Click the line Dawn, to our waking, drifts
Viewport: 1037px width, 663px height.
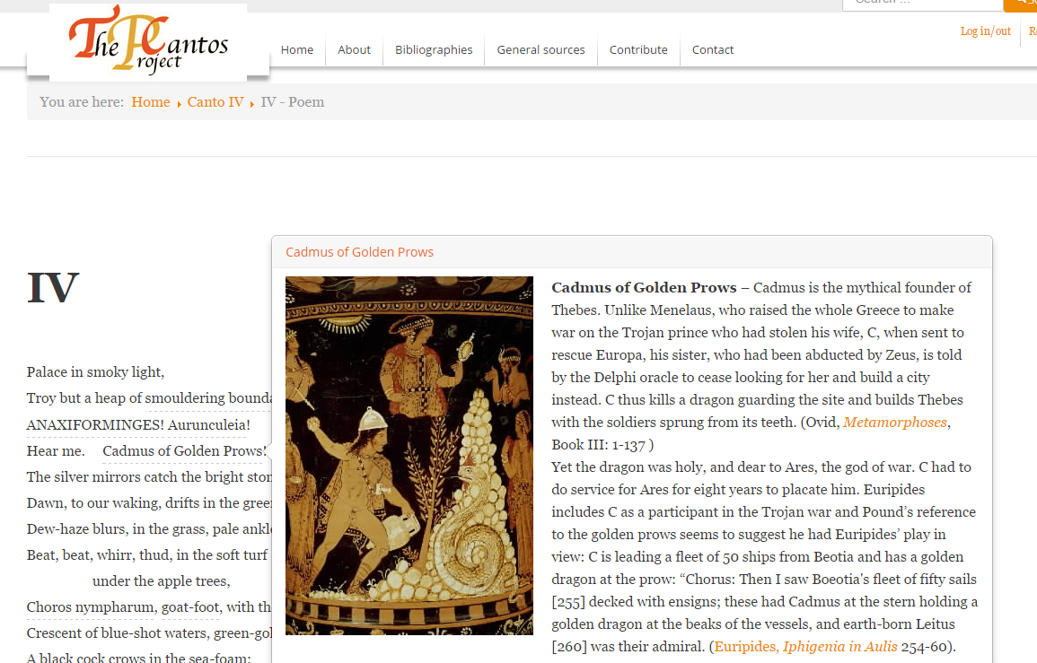(x=149, y=503)
